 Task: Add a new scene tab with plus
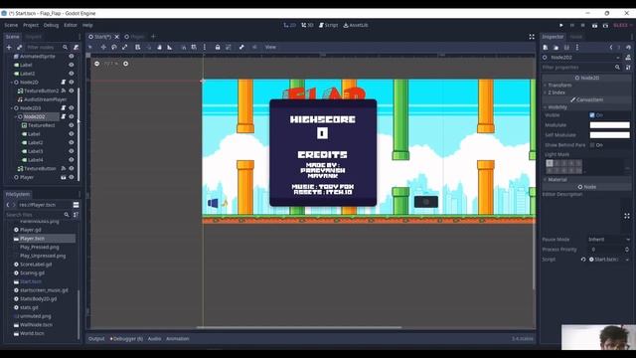153,37
